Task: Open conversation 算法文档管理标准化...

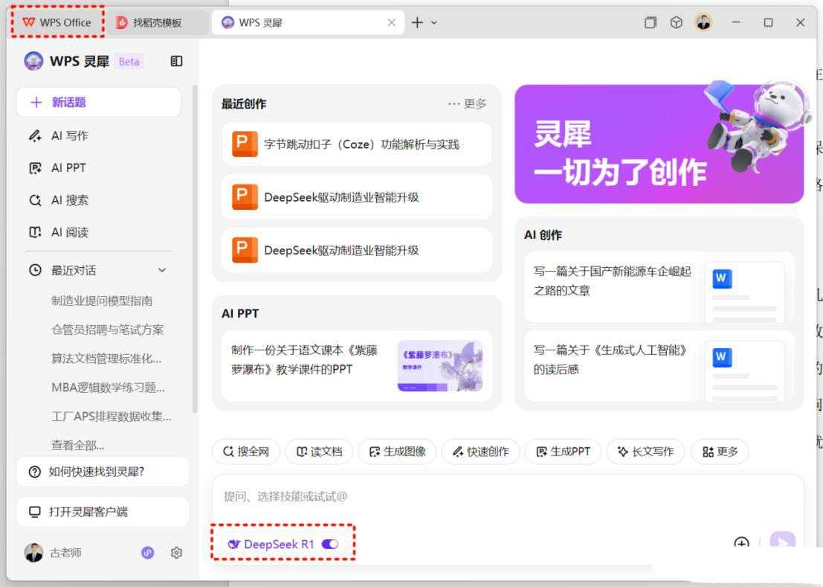Action: tap(106, 359)
